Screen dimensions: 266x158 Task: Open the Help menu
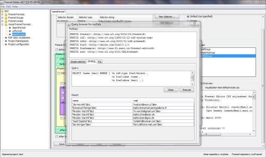pyautogui.click(x=15, y=7)
